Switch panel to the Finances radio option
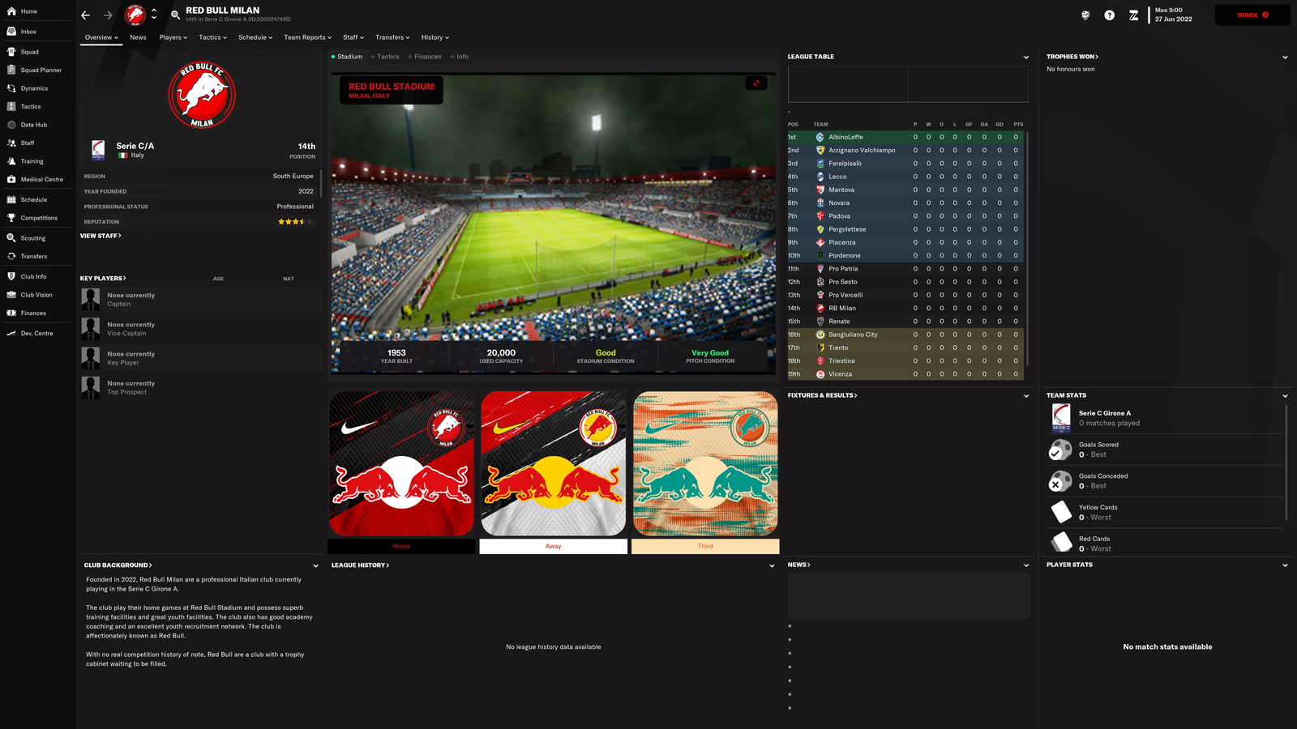1297x729 pixels. [x=425, y=57]
